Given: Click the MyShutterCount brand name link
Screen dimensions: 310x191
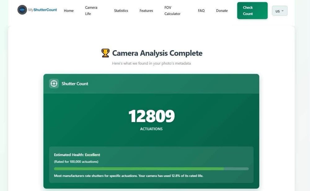Looking at the screenshot, I should click(42, 10).
